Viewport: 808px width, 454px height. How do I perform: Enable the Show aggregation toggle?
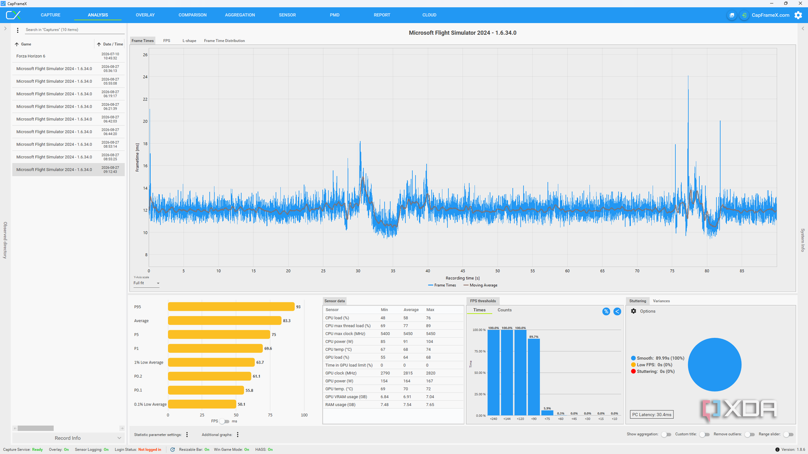click(666, 434)
